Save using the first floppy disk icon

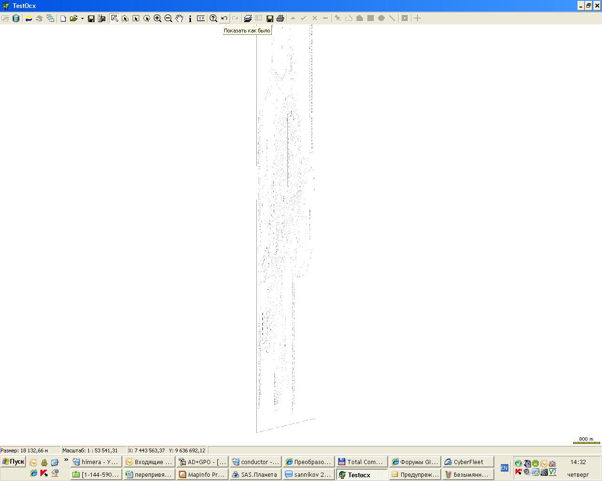tap(91, 18)
